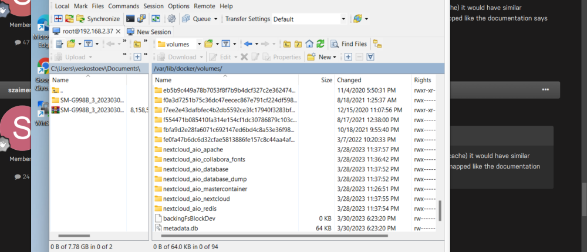Click the globe refresh icon in main toolbar
Screen dimensions: 587x252
(357, 19)
